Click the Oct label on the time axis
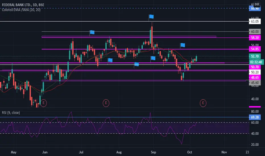 pos(190,152)
